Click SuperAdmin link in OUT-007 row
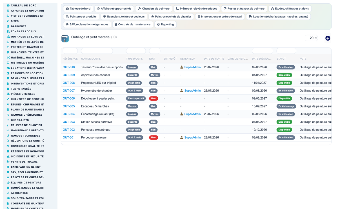The image size is (338, 209). pos(192,91)
